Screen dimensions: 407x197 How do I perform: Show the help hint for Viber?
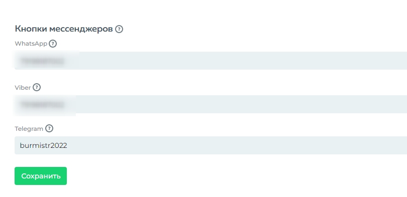[x=37, y=88]
